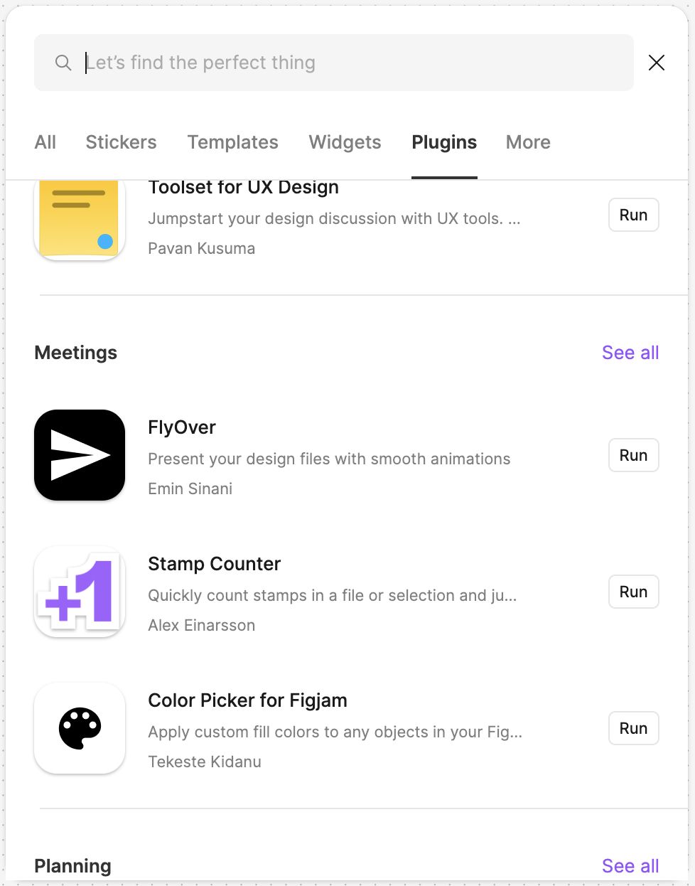Close the resources panel with X

pos(657,63)
